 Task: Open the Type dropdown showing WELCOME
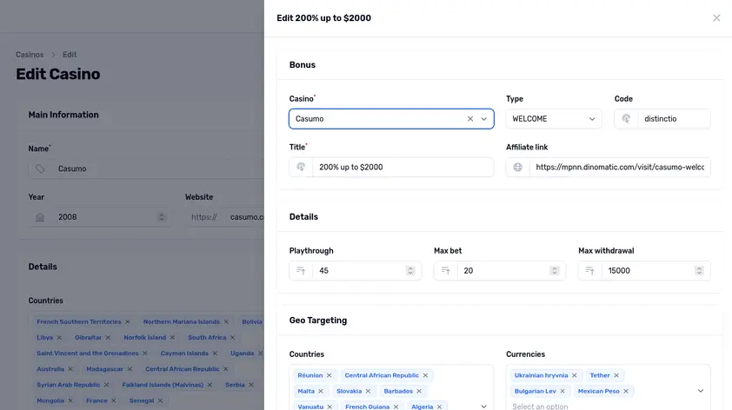point(554,119)
